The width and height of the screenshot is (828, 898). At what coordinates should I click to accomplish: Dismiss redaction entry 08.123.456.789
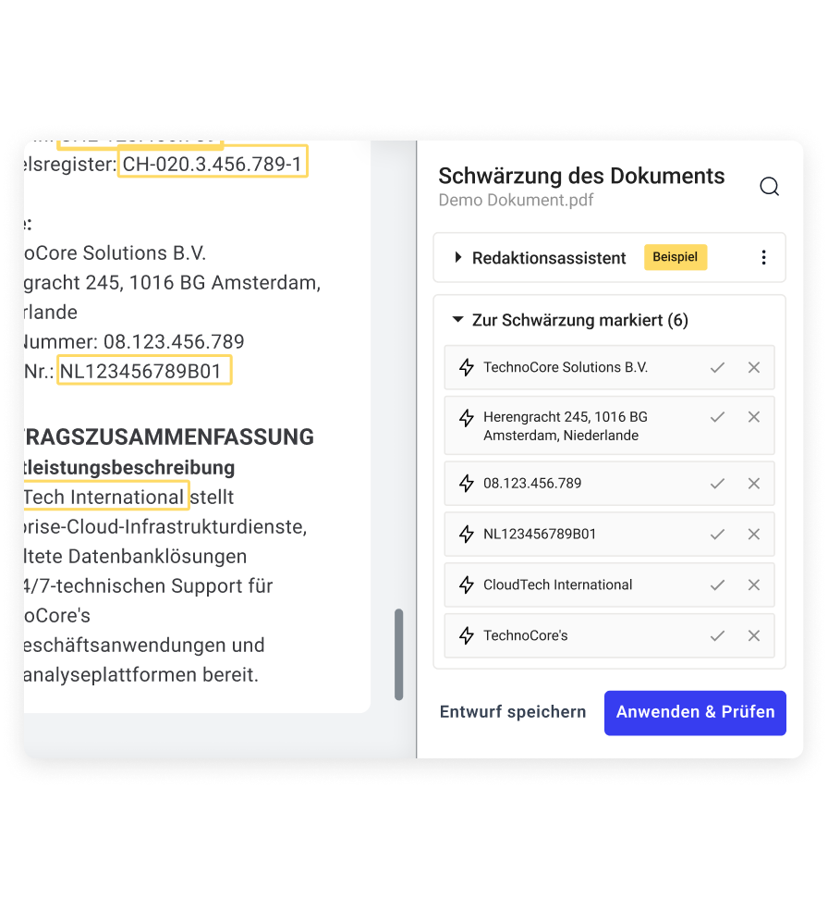click(754, 484)
